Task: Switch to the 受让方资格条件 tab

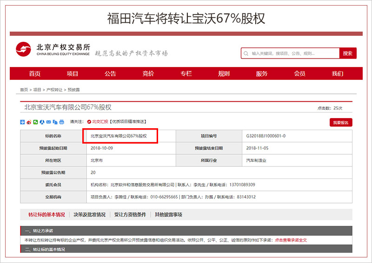Action: [x=130, y=215]
